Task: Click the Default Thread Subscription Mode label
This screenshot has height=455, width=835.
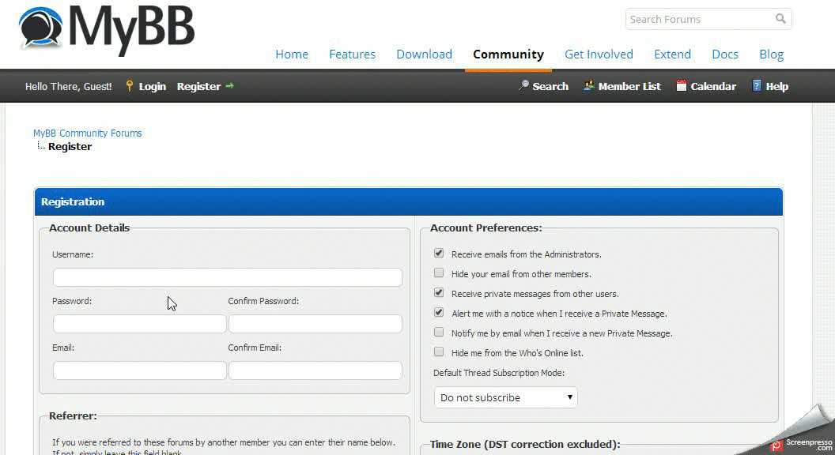Action: coord(499,373)
